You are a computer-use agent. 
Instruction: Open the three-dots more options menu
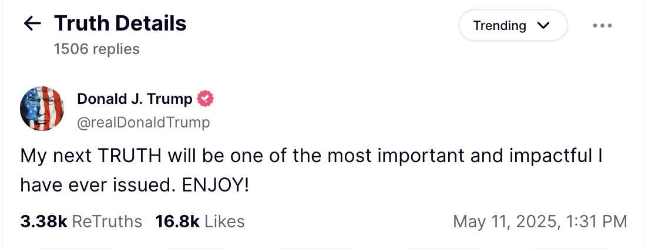(602, 25)
